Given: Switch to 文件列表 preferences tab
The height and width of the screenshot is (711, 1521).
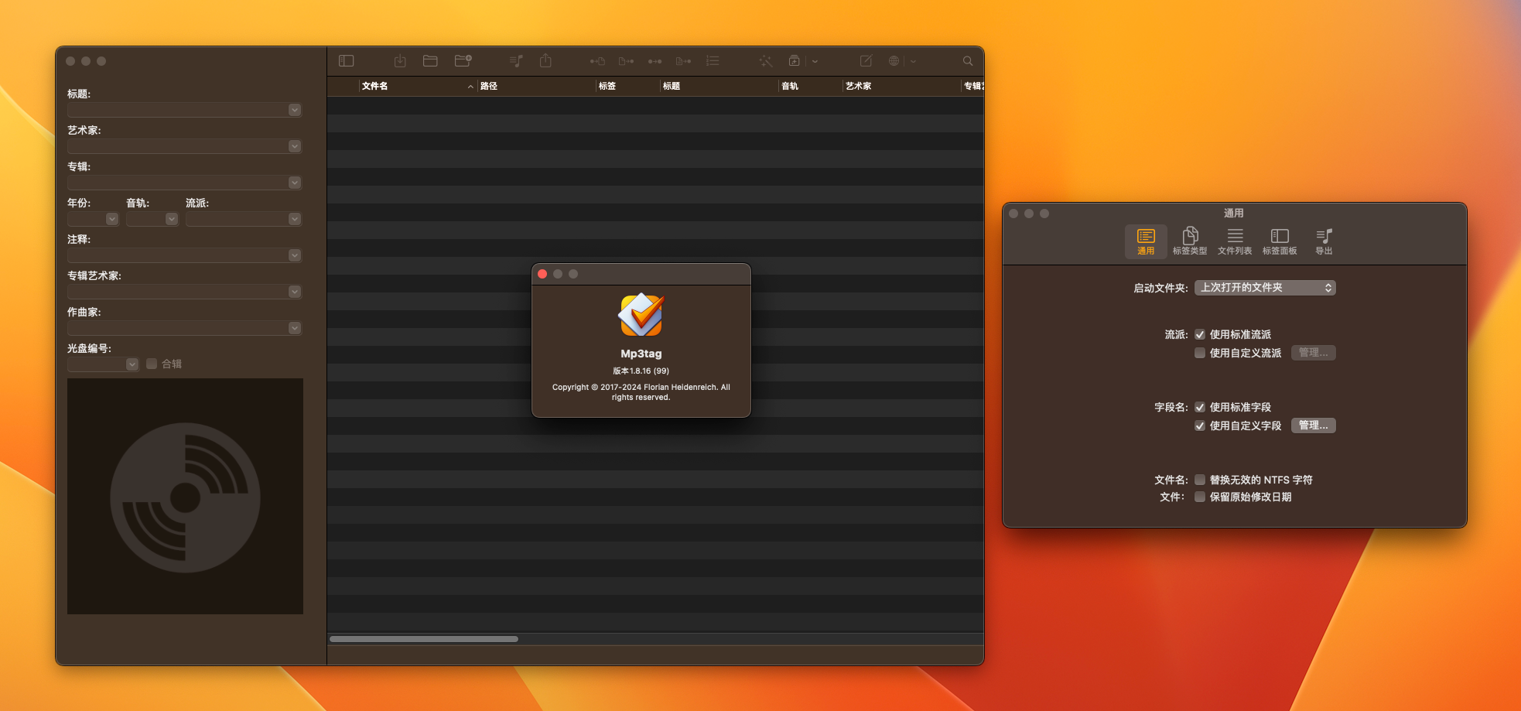Looking at the screenshot, I should coord(1235,241).
